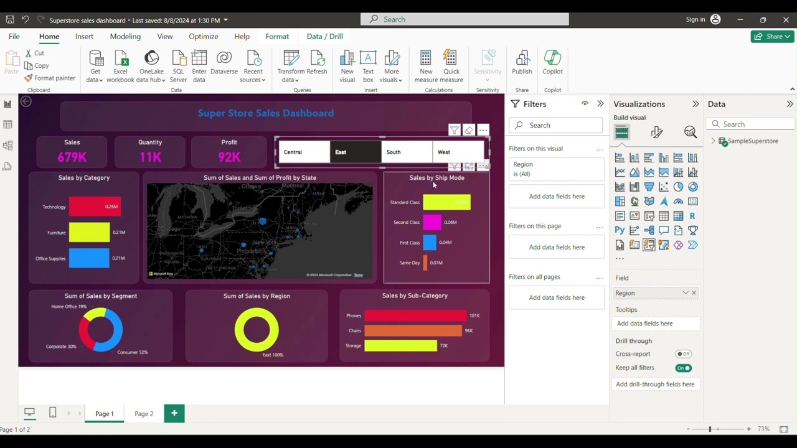Viewport: 797px width, 448px height.
Task: Select the stacked bar chart visual
Action: pyautogui.click(x=620, y=158)
